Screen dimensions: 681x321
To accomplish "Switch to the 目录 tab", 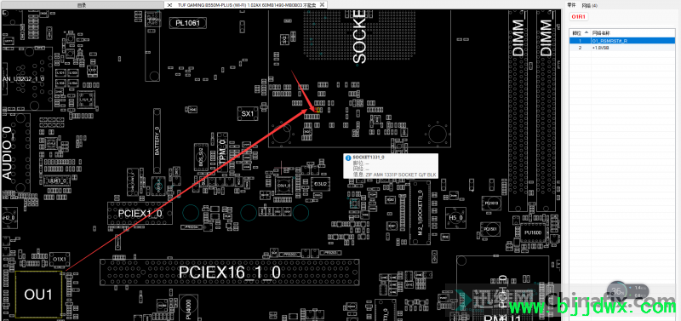I will pos(81,5).
